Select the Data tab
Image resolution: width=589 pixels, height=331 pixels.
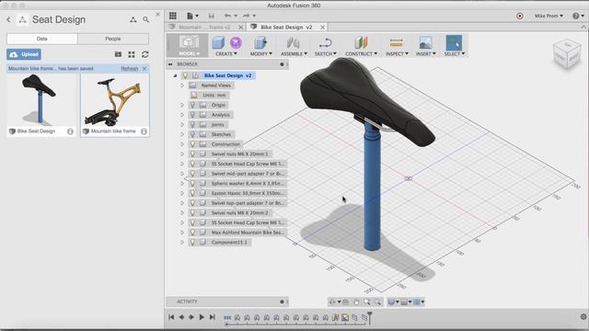point(42,39)
